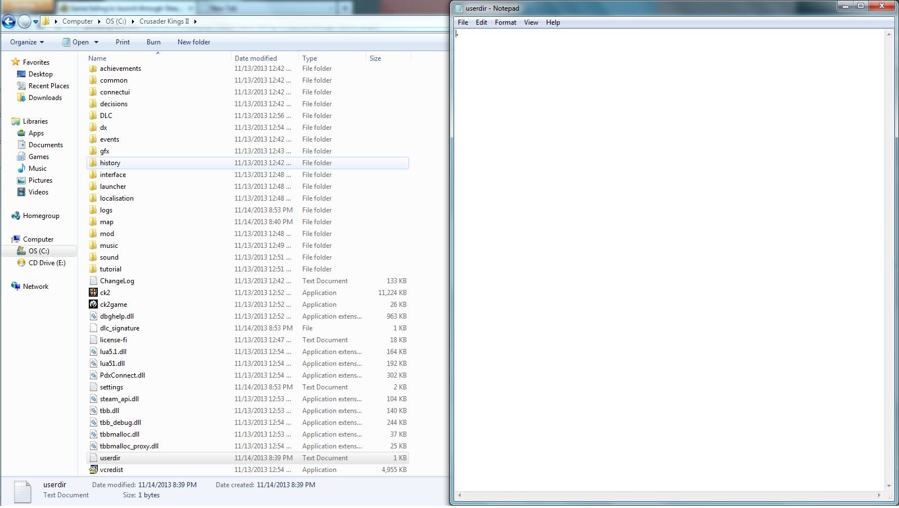899x508 pixels.
Task: Select the OS (C:) drive in tree
Action: [39, 251]
